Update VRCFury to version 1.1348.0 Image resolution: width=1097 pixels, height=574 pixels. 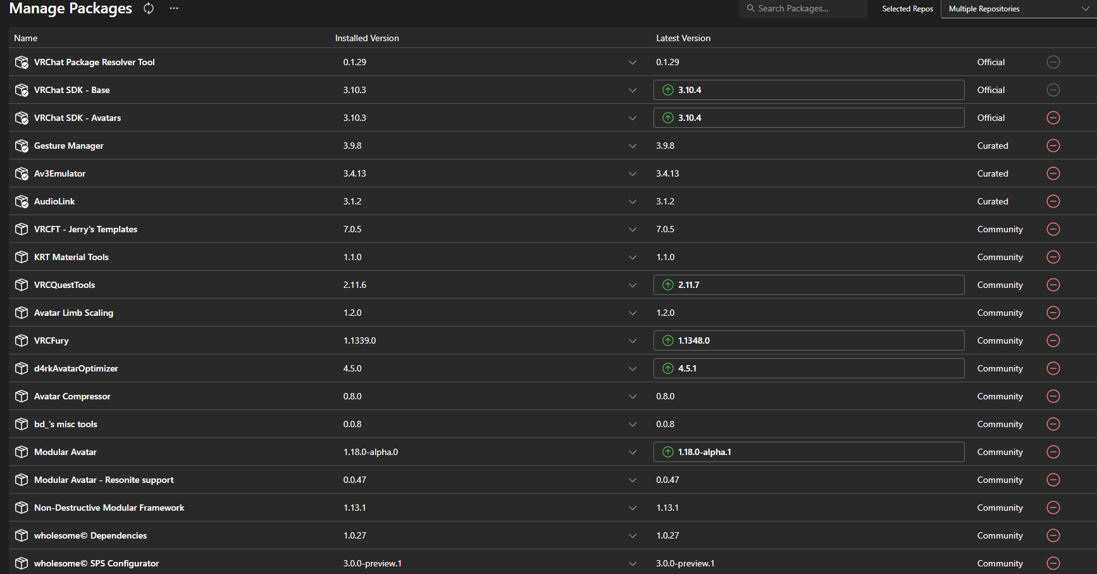point(809,340)
